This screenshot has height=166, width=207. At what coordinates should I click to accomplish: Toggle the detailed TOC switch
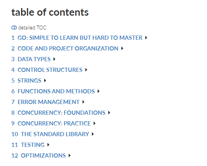[14, 28]
